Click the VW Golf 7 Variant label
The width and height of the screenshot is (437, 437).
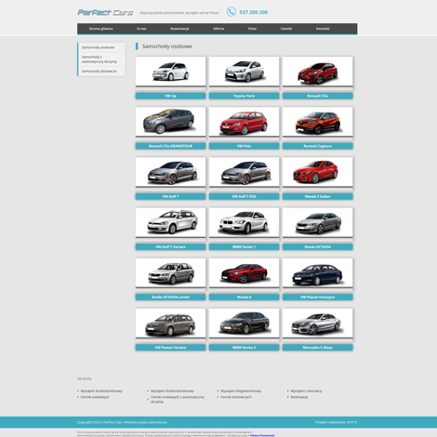[170, 246]
